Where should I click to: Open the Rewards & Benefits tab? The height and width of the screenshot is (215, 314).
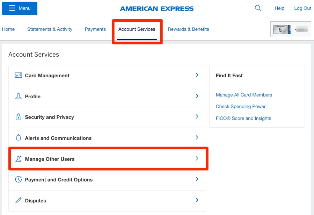[188, 29]
